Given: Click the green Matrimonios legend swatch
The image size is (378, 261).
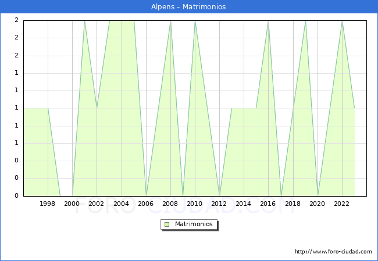Looking at the screenshot, I should 167,224.
